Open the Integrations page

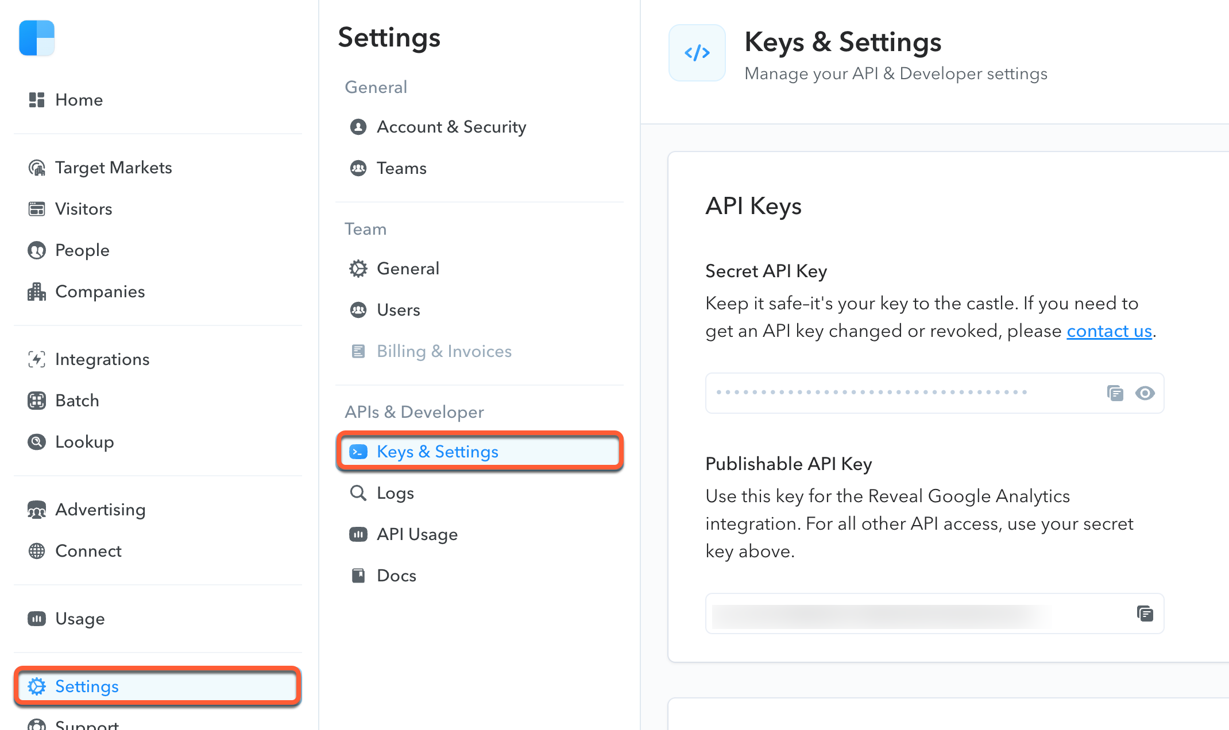click(102, 359)
